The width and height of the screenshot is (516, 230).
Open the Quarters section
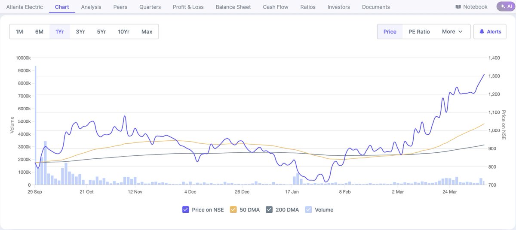point(150,7)
